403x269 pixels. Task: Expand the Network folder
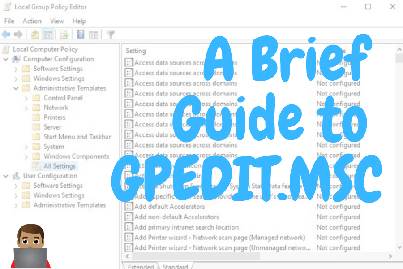[26, 108]
